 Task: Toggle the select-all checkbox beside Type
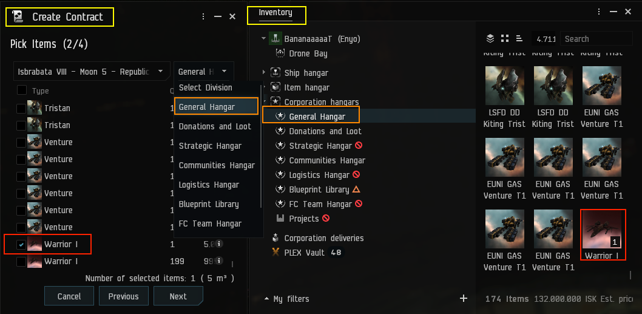[x=22, y=90]
